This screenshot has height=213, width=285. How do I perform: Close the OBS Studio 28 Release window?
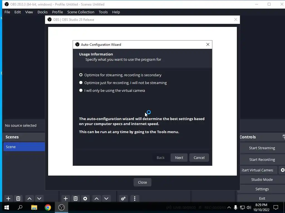pos(235,20)
